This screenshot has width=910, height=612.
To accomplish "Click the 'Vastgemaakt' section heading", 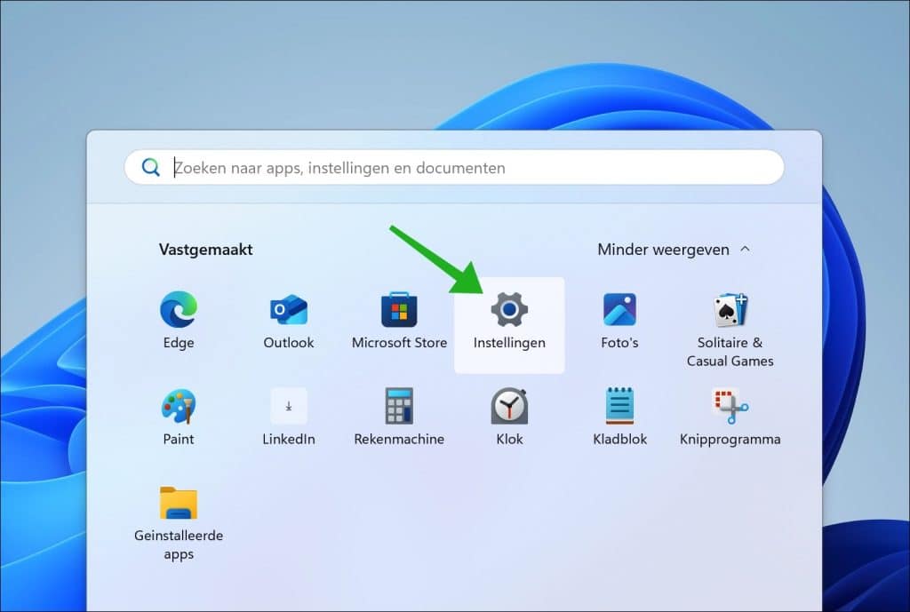I will 205,250.
